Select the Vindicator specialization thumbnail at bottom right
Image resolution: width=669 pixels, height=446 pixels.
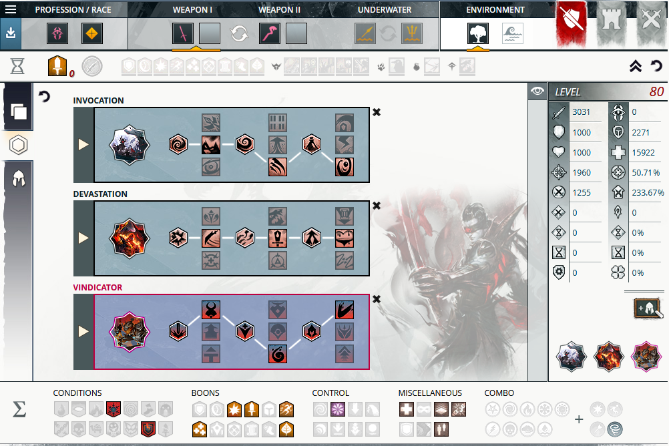[x=645, y=356]
